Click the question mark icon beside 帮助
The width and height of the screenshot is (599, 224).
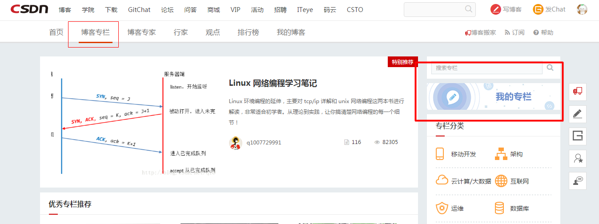(x=536, y=32)
